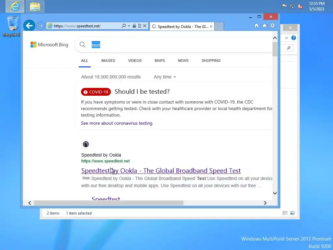The image size is (333, 250).
Task: Click the Microsoft Bing logo
Action: click(49, 45)
